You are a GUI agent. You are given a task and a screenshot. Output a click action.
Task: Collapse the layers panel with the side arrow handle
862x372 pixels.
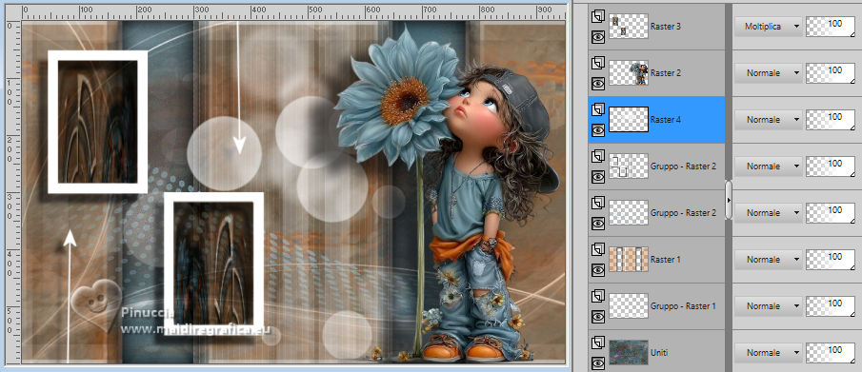click(729, 200)
